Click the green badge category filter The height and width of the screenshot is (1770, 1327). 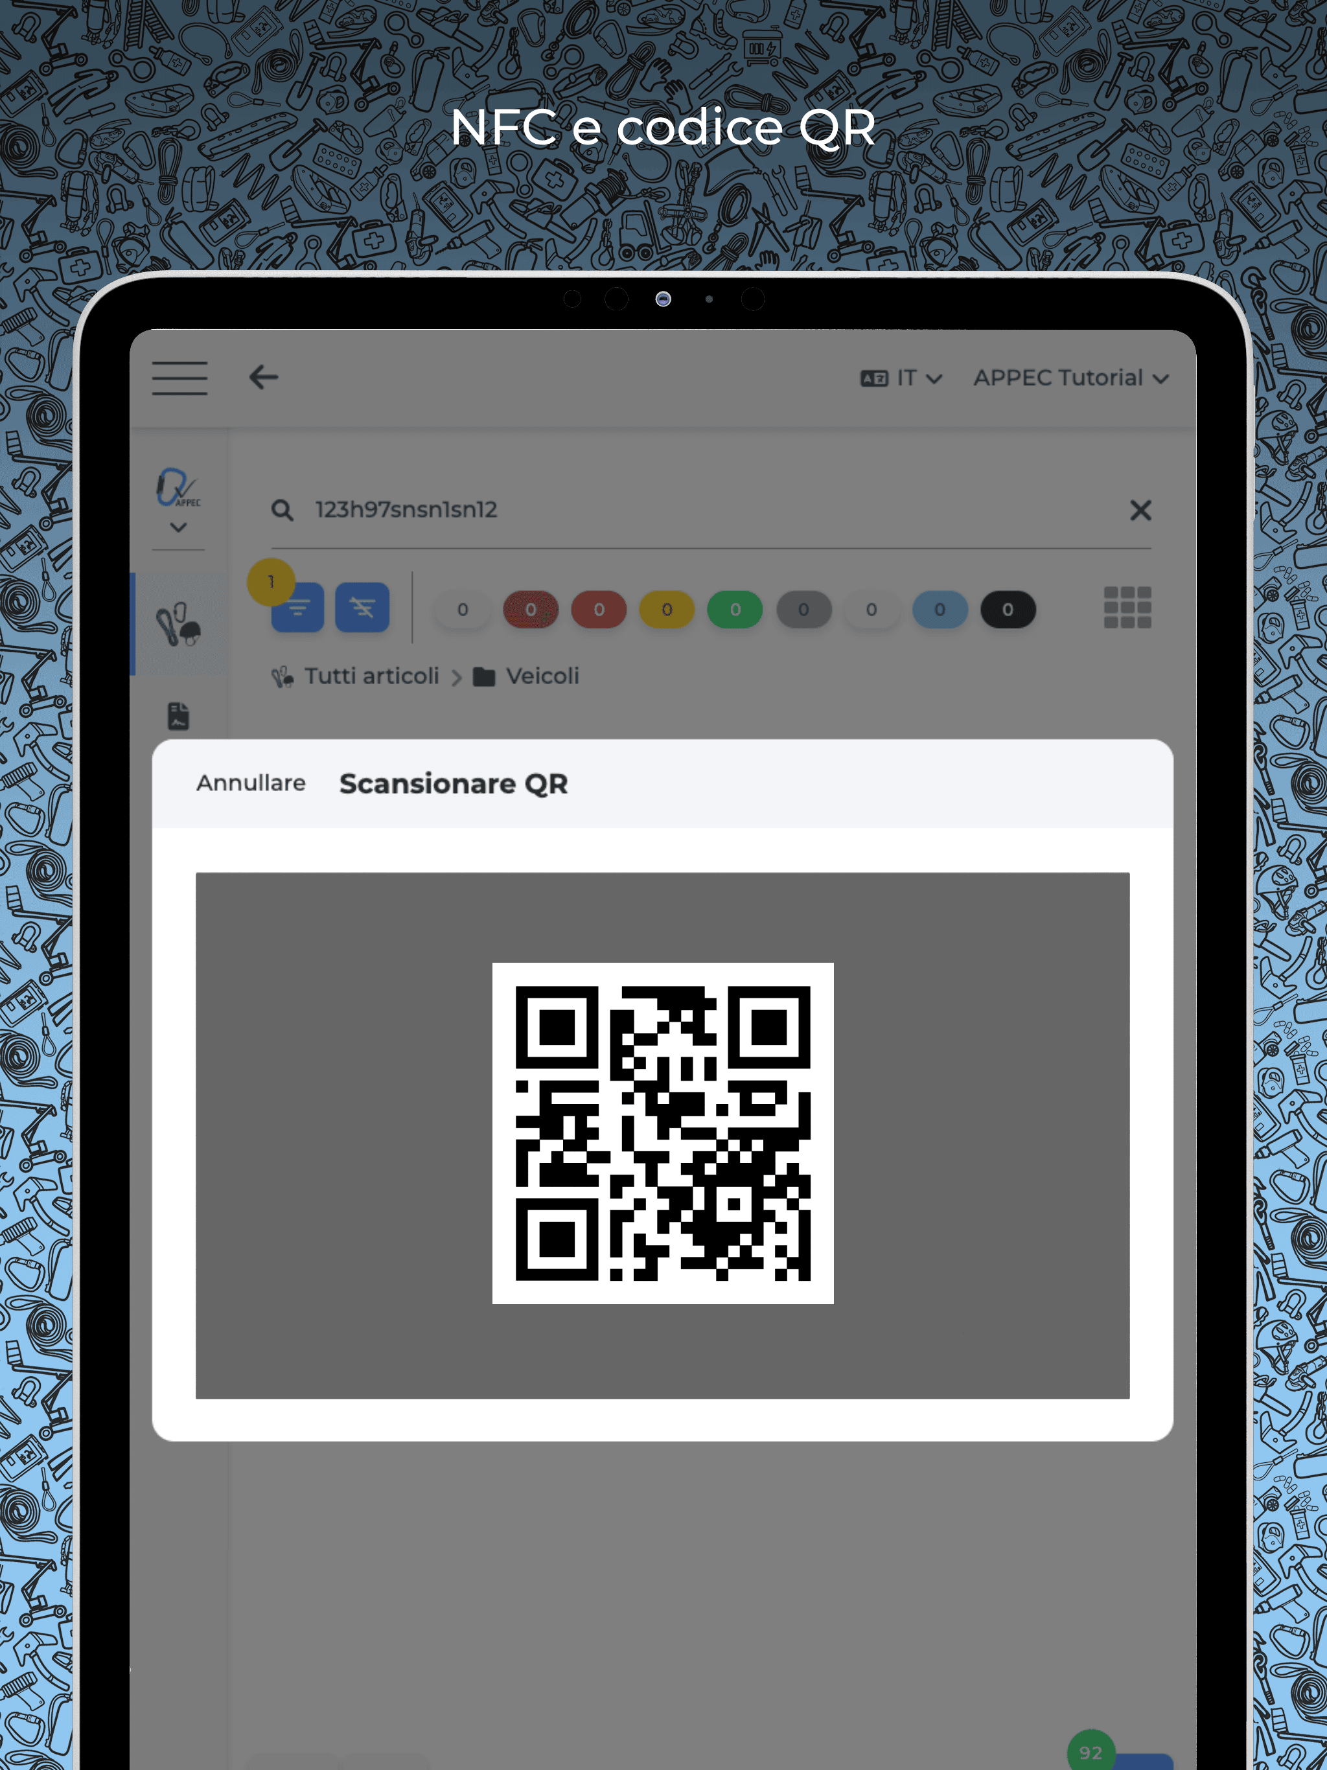(x=735, y=609)
